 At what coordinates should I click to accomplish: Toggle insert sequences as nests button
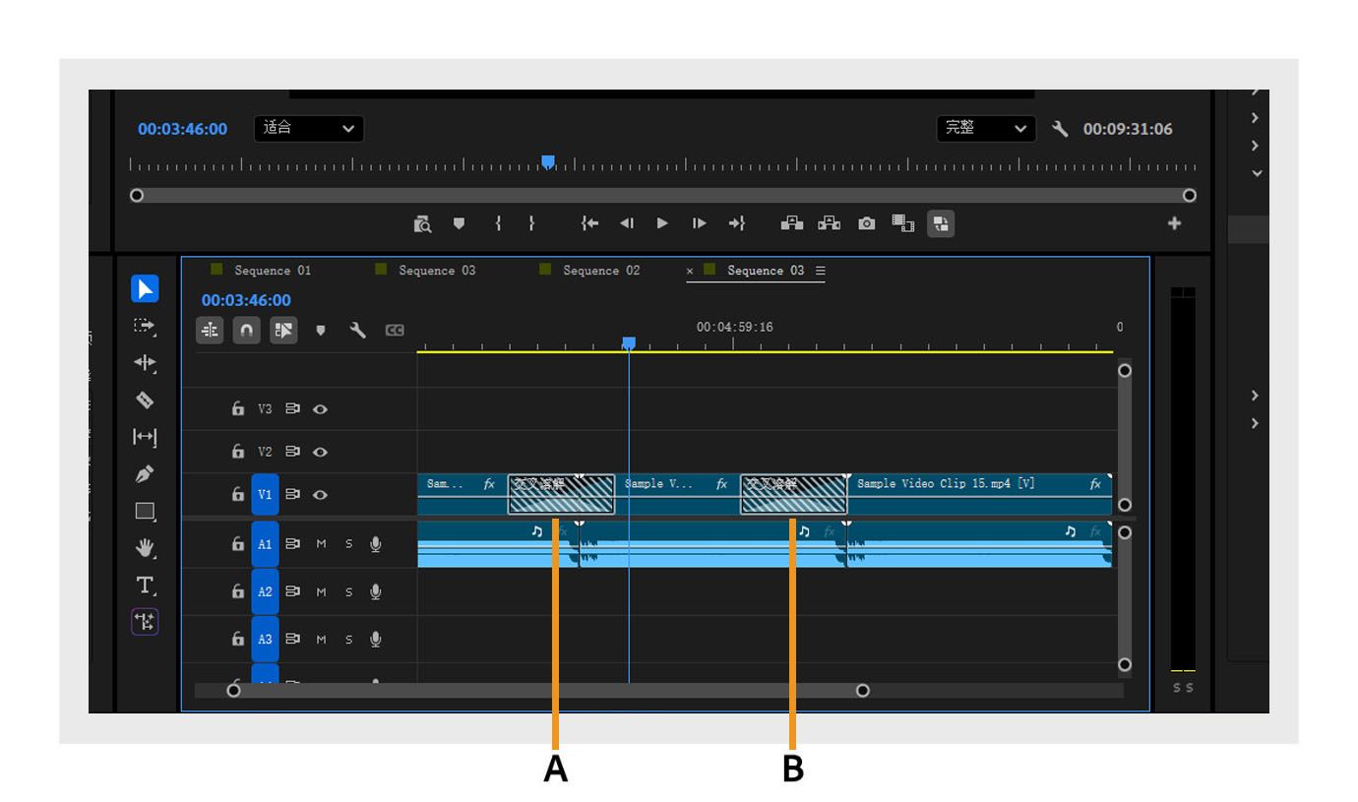click(x=211, y=331)
